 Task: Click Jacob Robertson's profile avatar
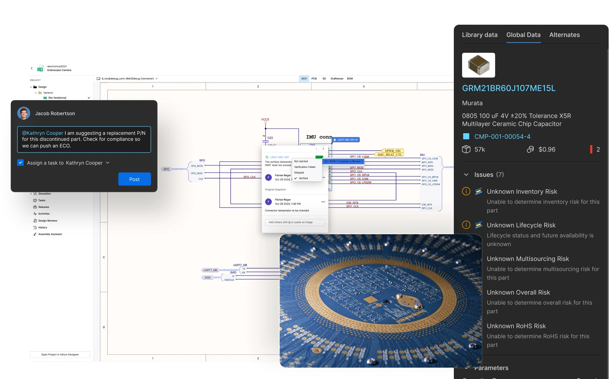coord(24,113)
